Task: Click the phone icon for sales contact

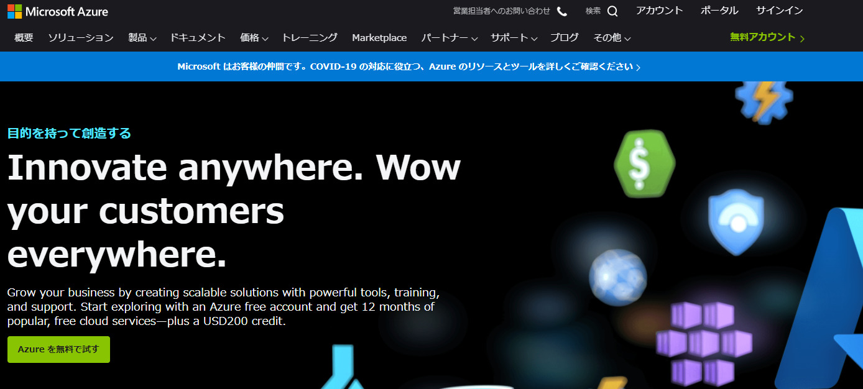Action: [562, 11]
